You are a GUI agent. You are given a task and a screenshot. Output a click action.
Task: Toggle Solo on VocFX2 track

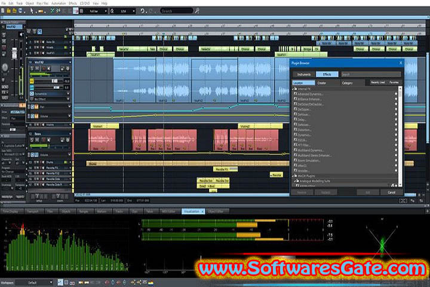point(32,68)
